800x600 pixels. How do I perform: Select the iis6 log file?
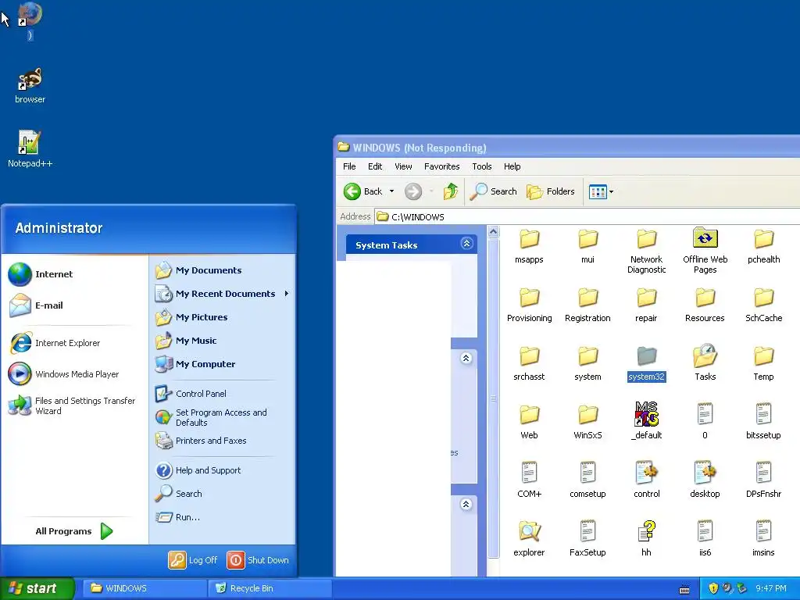click(705, 539)
